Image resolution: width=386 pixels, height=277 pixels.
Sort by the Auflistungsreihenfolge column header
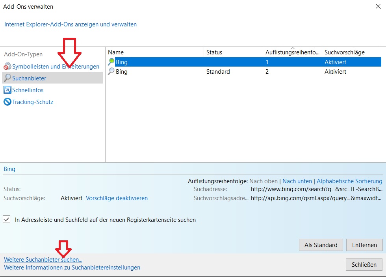point(292,52)
